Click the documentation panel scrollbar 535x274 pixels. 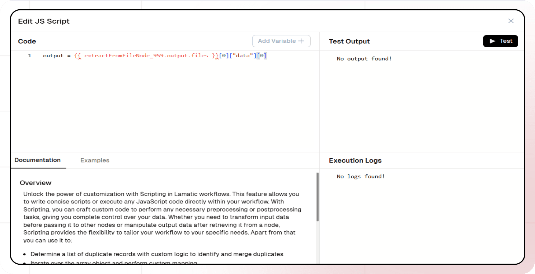pos(317,197)
